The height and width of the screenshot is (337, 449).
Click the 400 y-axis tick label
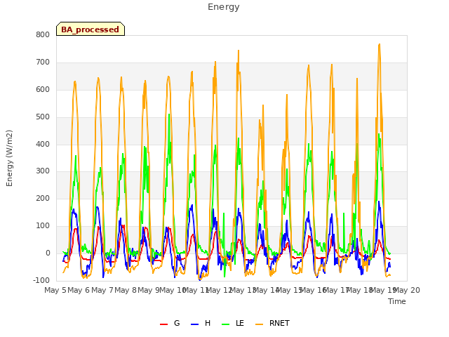[43, 144]
